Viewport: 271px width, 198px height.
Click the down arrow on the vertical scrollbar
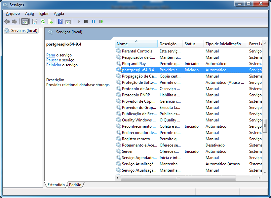click(x=265, y=172)
